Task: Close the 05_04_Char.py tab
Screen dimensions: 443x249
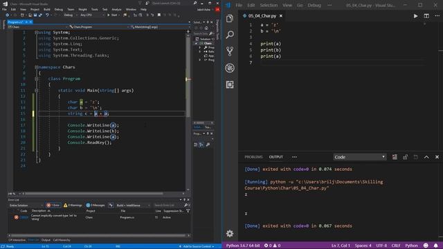Action: tap(281, 16)
